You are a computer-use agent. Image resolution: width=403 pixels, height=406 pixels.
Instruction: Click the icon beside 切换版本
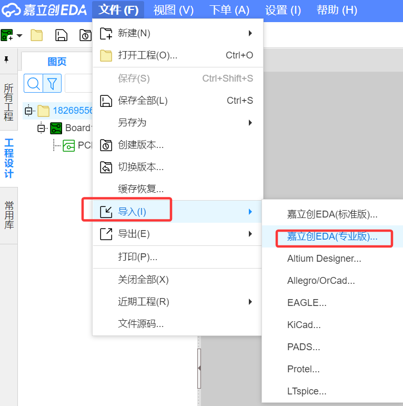(106, 167)
